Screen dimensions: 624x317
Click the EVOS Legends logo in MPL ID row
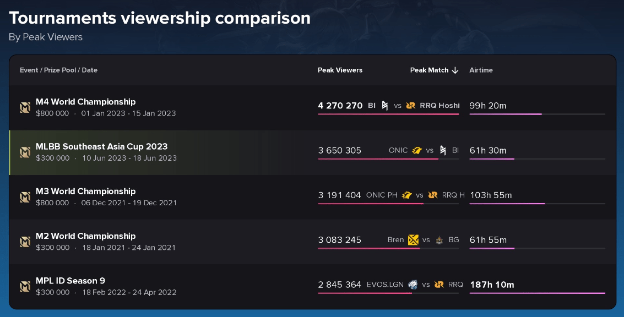point(413,285)
